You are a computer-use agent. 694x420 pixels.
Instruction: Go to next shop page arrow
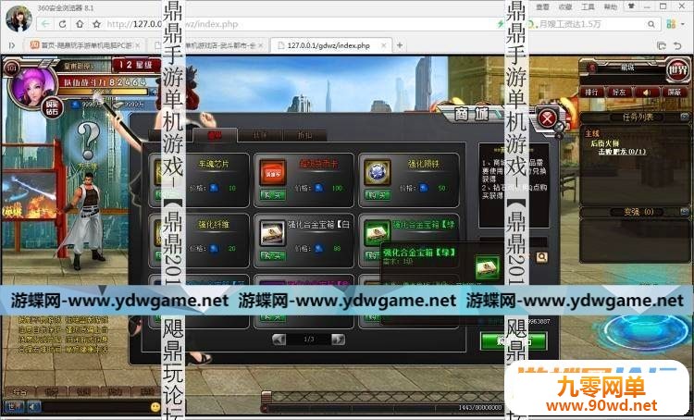pyautogui.click(x=338, y=340)
